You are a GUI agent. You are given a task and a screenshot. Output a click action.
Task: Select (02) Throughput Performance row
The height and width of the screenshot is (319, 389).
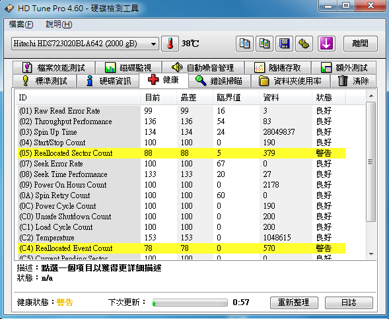coord(182,122)
